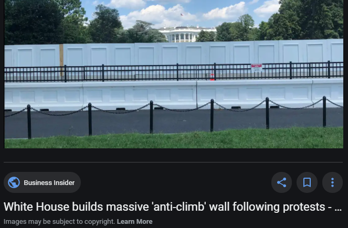Click the orange traffic cone in photo
Screen dimensions: 348x228
pyautogui.click(x=212, y=75)
